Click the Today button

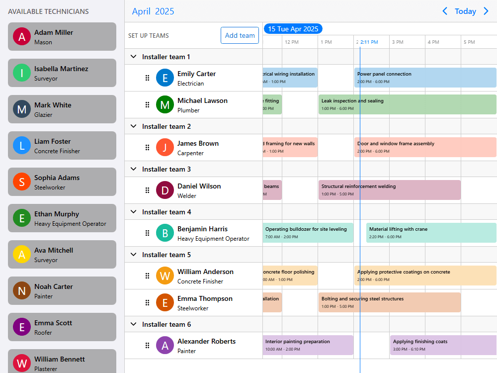pos(465,11)
